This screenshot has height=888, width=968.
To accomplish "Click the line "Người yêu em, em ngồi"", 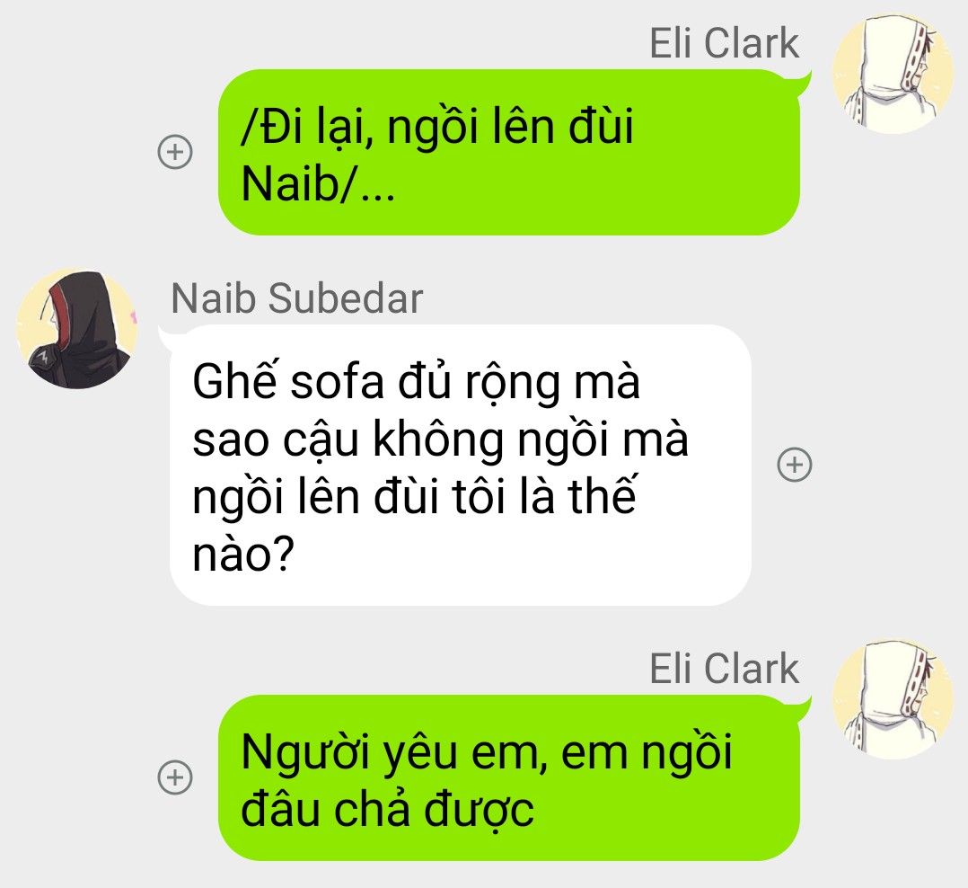I will 487,752.
